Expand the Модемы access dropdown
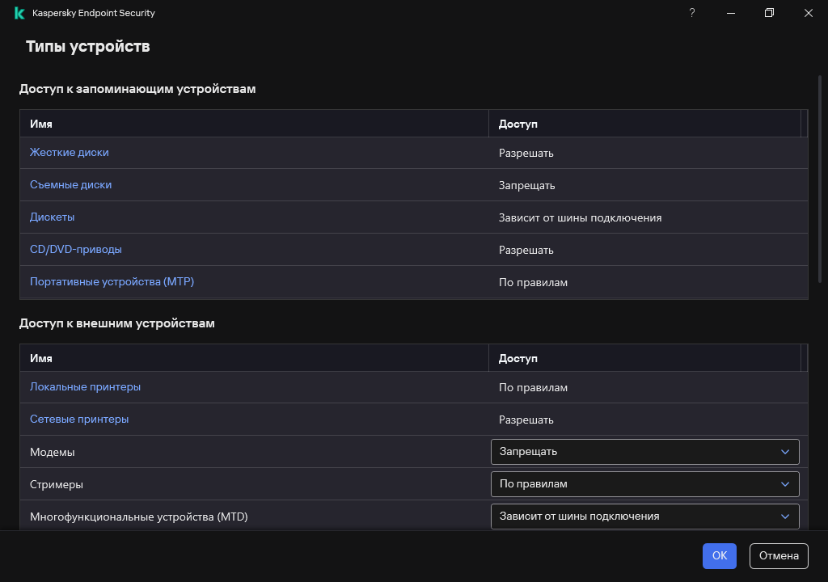This screenshot has height=582, width=828. click(x=644, y=452)
